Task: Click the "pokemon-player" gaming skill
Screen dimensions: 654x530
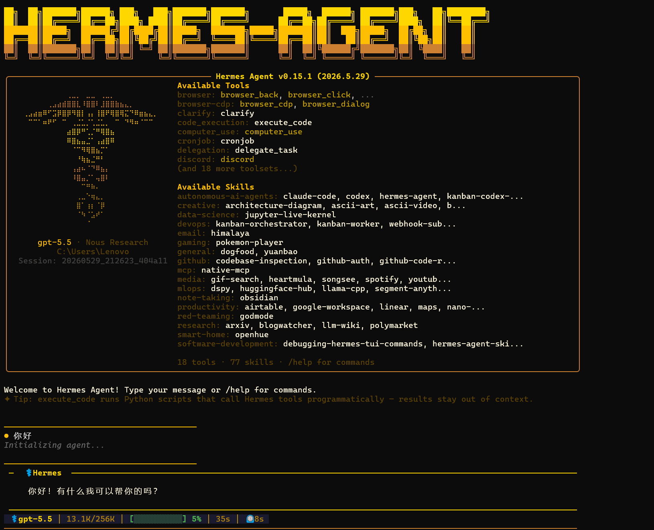Action: point(250,243)
